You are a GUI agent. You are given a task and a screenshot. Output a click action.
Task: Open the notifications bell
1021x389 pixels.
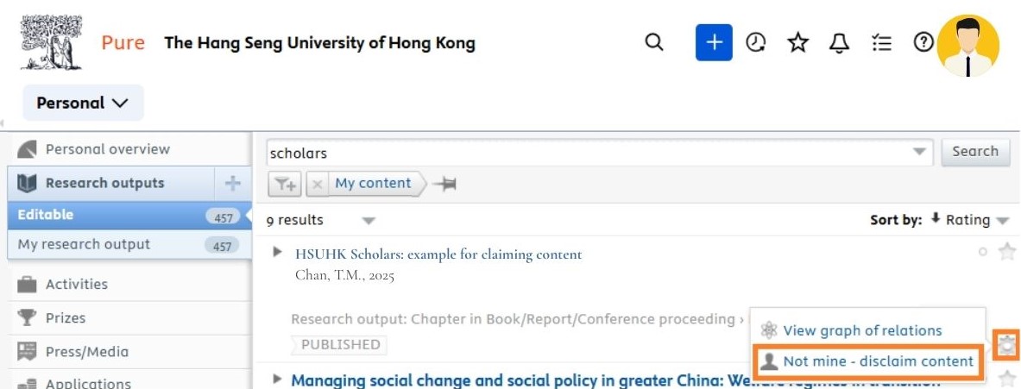tap(839, 43)
